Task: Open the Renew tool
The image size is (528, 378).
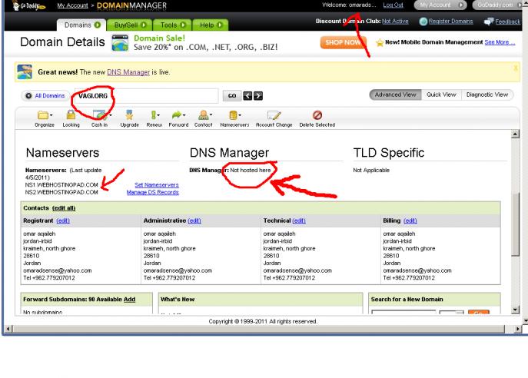Action: [154, 115]
